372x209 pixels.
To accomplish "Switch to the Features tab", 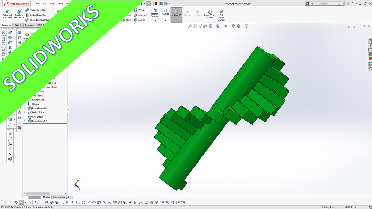I will (x=6, y=25).
